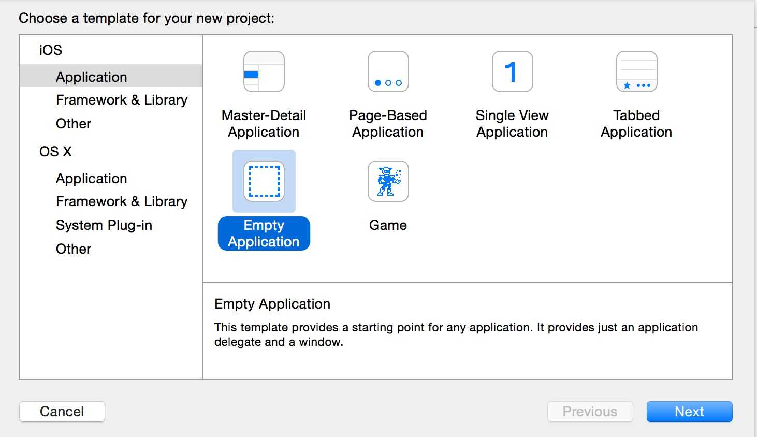Choose System Plug-in category
This screenshot has width=757, height=437.
[104, 225]
